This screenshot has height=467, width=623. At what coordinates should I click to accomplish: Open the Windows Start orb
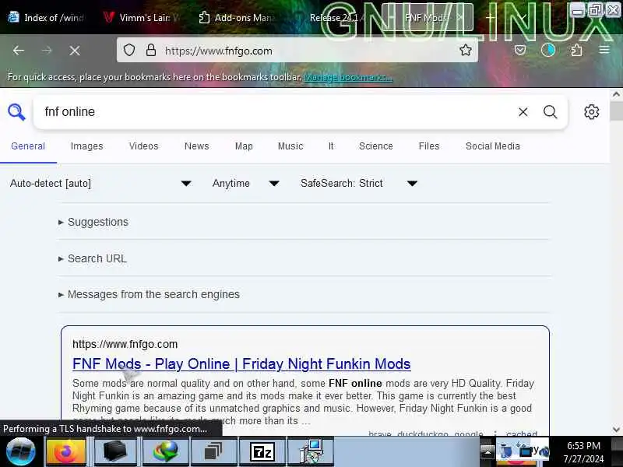pyautogui.click(x=20, y=451)
